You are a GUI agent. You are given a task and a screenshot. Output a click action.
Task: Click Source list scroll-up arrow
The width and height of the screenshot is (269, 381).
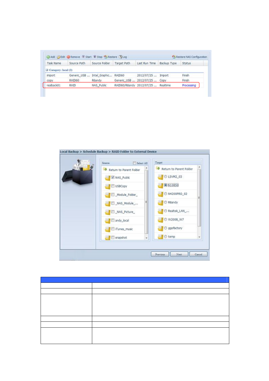146,168
